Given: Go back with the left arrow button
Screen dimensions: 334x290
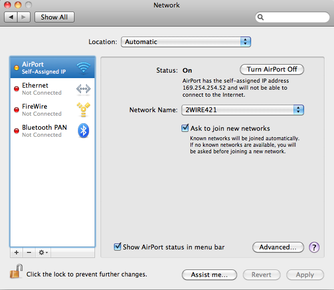Looking at the screenshot, I should [x=11, y=17].
